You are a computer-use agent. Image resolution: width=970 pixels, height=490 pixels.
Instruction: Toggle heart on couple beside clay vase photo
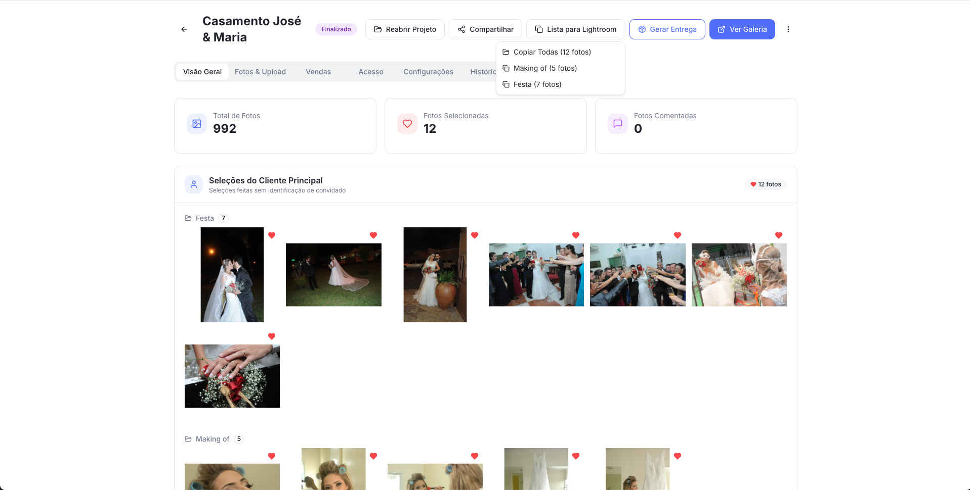click(x=475, y=235)
